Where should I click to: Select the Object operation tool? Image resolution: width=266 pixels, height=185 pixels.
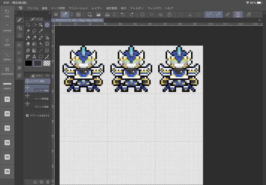[x=41, y=25]
